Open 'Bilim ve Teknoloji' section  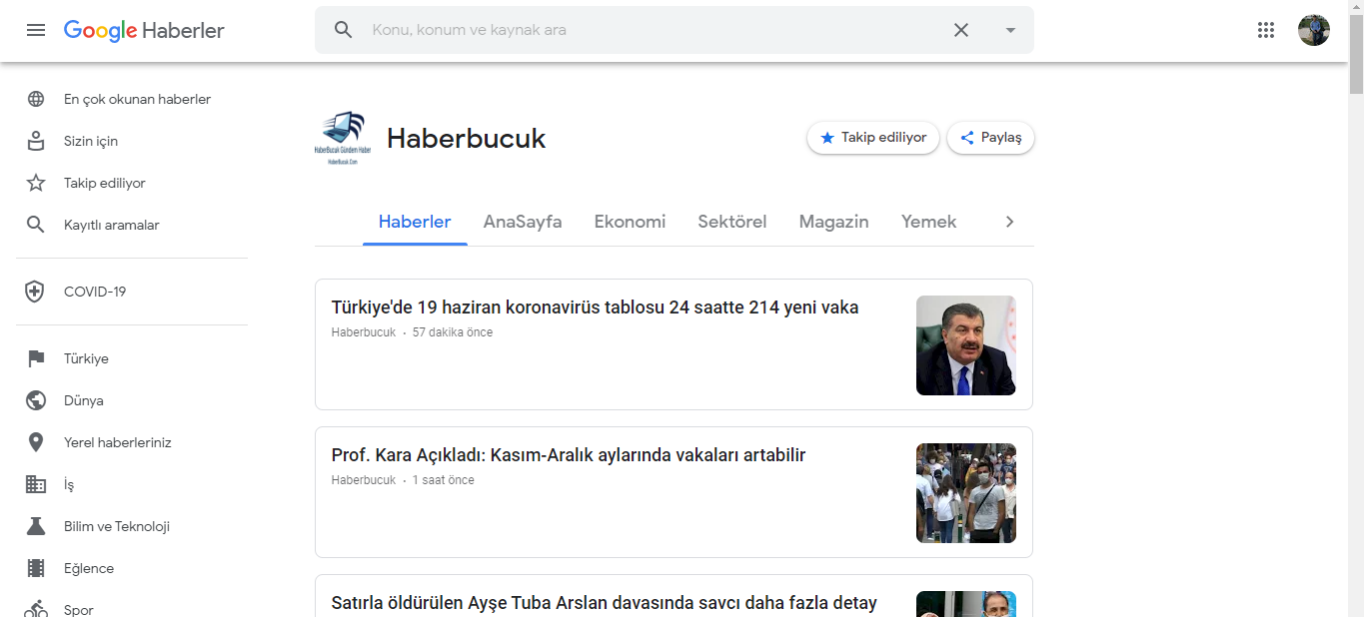[117, 526]
